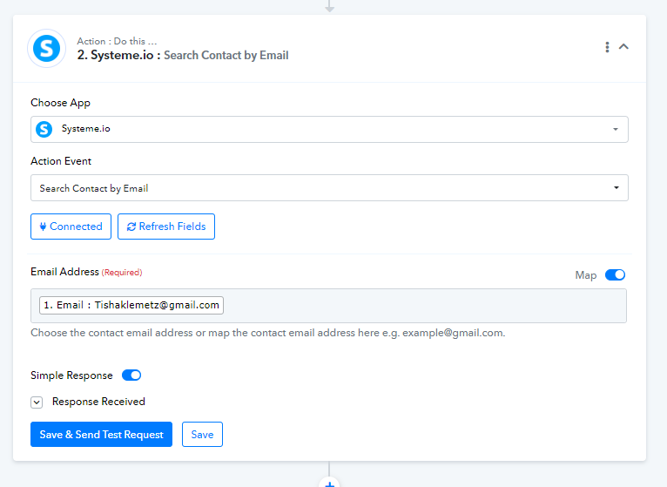Open the three-dot options menu
The height and width of the screenshot is (487, 667).
[x=607, y=47]
